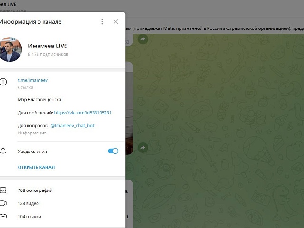Click the info circle icon beside channel link
Screen dimensions: 304x228
(3, 82)
